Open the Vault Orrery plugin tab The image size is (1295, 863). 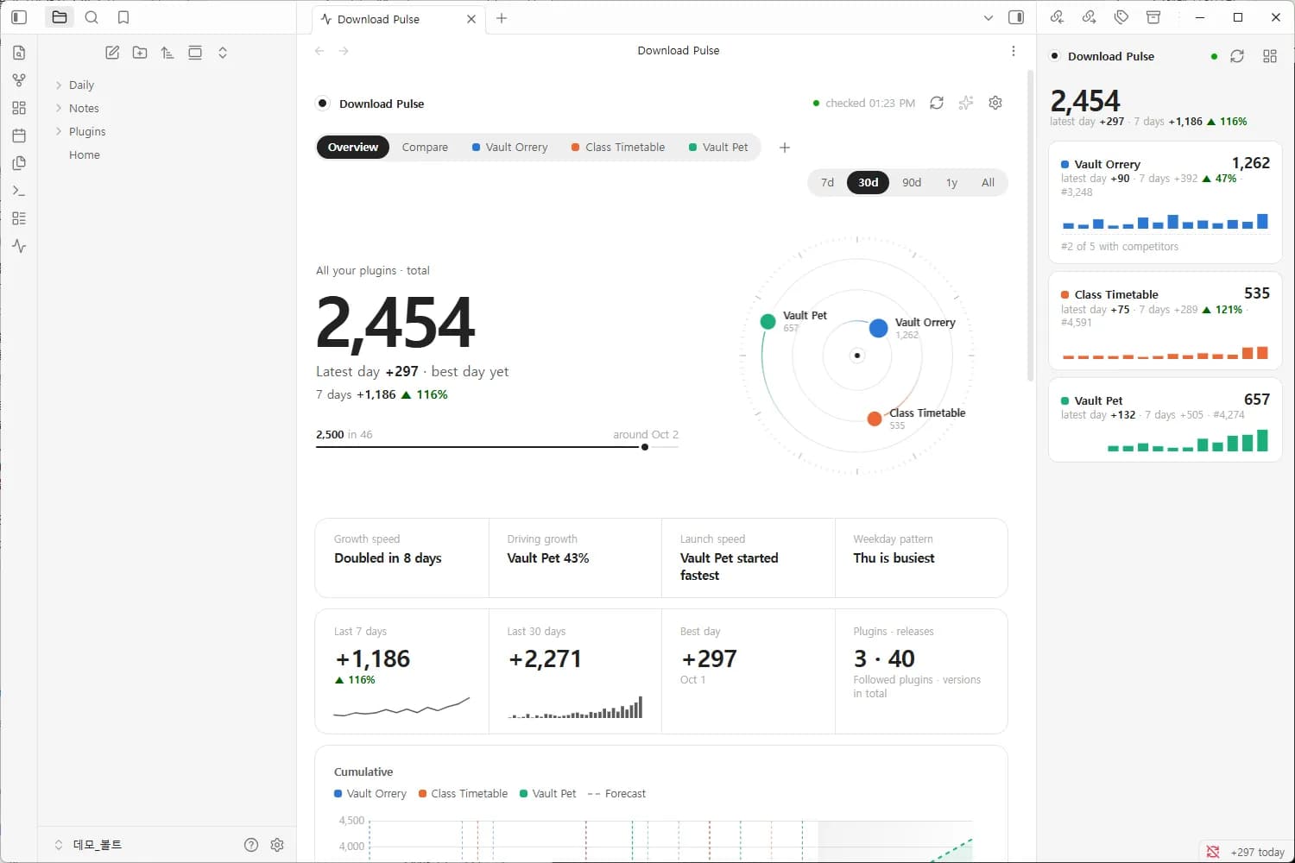[510, 148]
